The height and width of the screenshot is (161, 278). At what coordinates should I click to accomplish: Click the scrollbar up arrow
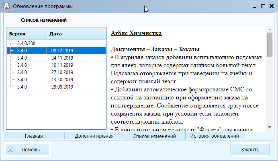pos(270,29)
